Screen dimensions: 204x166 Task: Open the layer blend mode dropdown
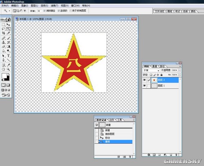click(151, 70)
